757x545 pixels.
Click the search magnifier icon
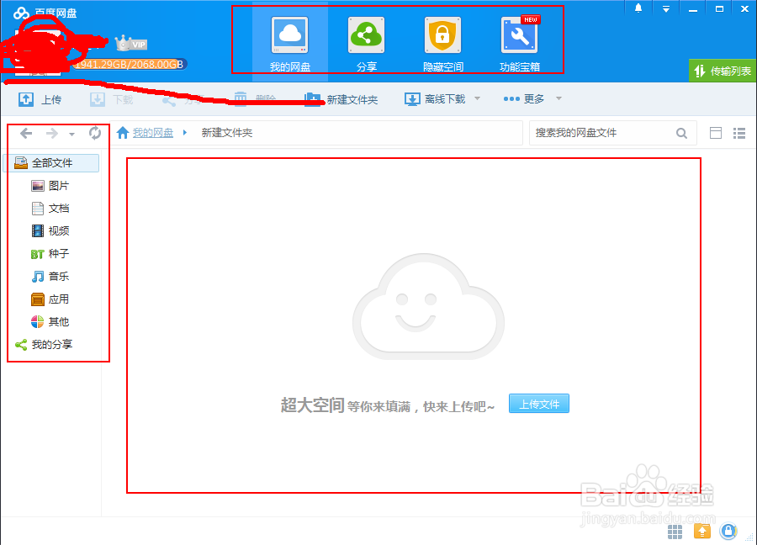[681, 133]
